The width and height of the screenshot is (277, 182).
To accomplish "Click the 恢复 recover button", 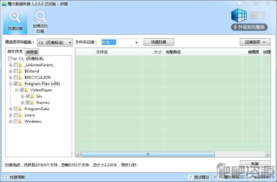I will pyautogui.click(x=255, y=164).
